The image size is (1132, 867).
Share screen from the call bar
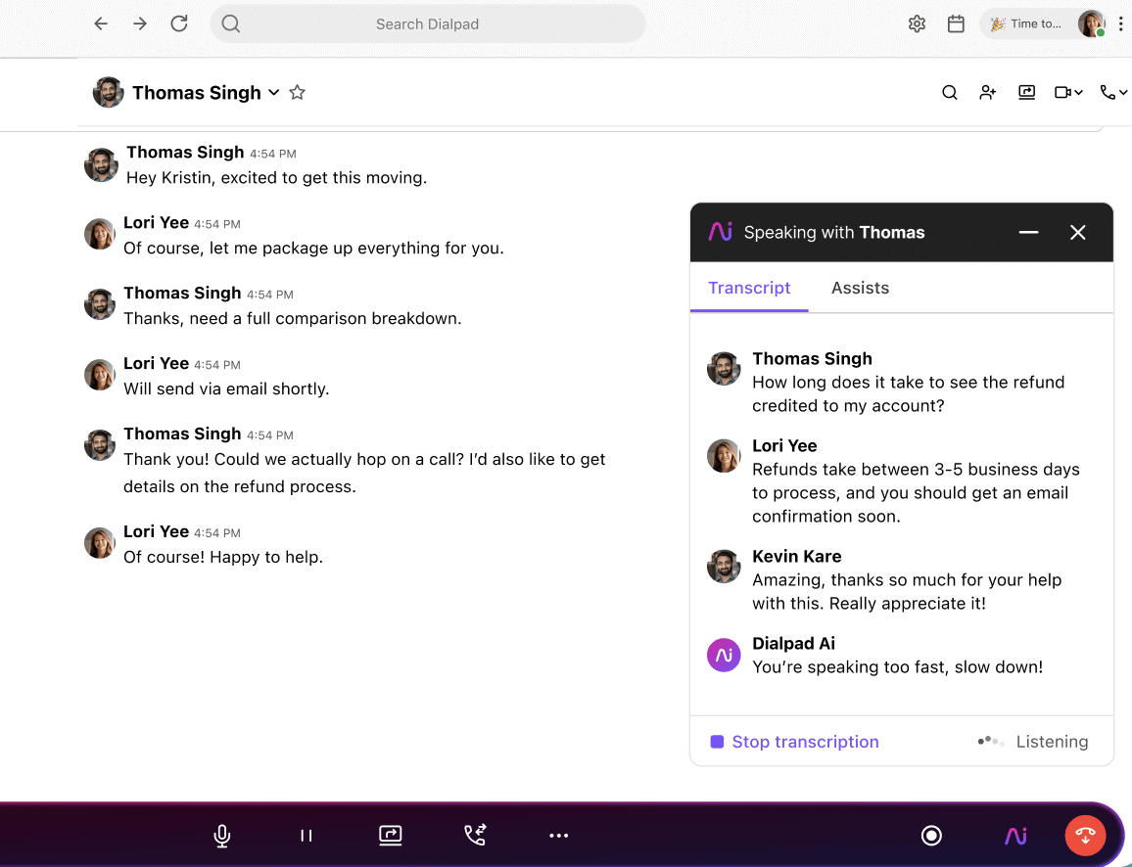[391, 836]
